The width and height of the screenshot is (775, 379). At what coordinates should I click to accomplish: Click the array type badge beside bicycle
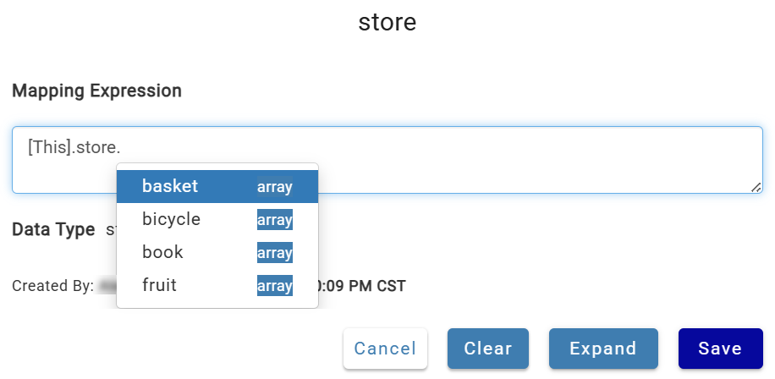tap(275, 219)
